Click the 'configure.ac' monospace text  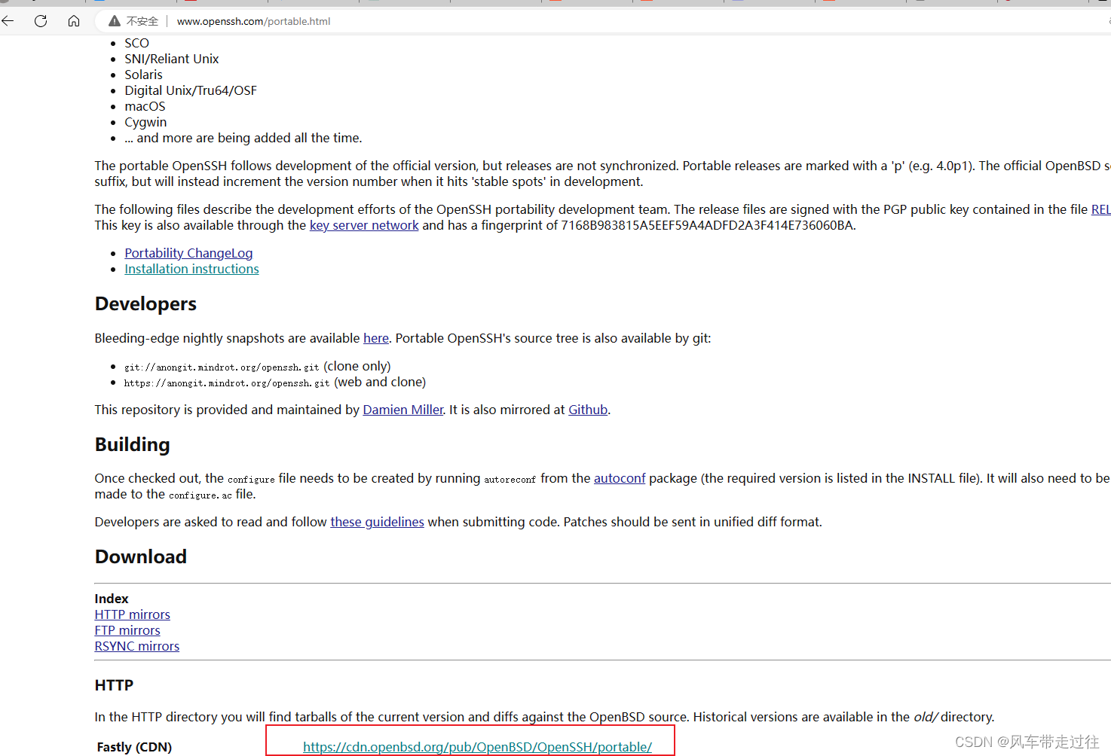(200, 495)
